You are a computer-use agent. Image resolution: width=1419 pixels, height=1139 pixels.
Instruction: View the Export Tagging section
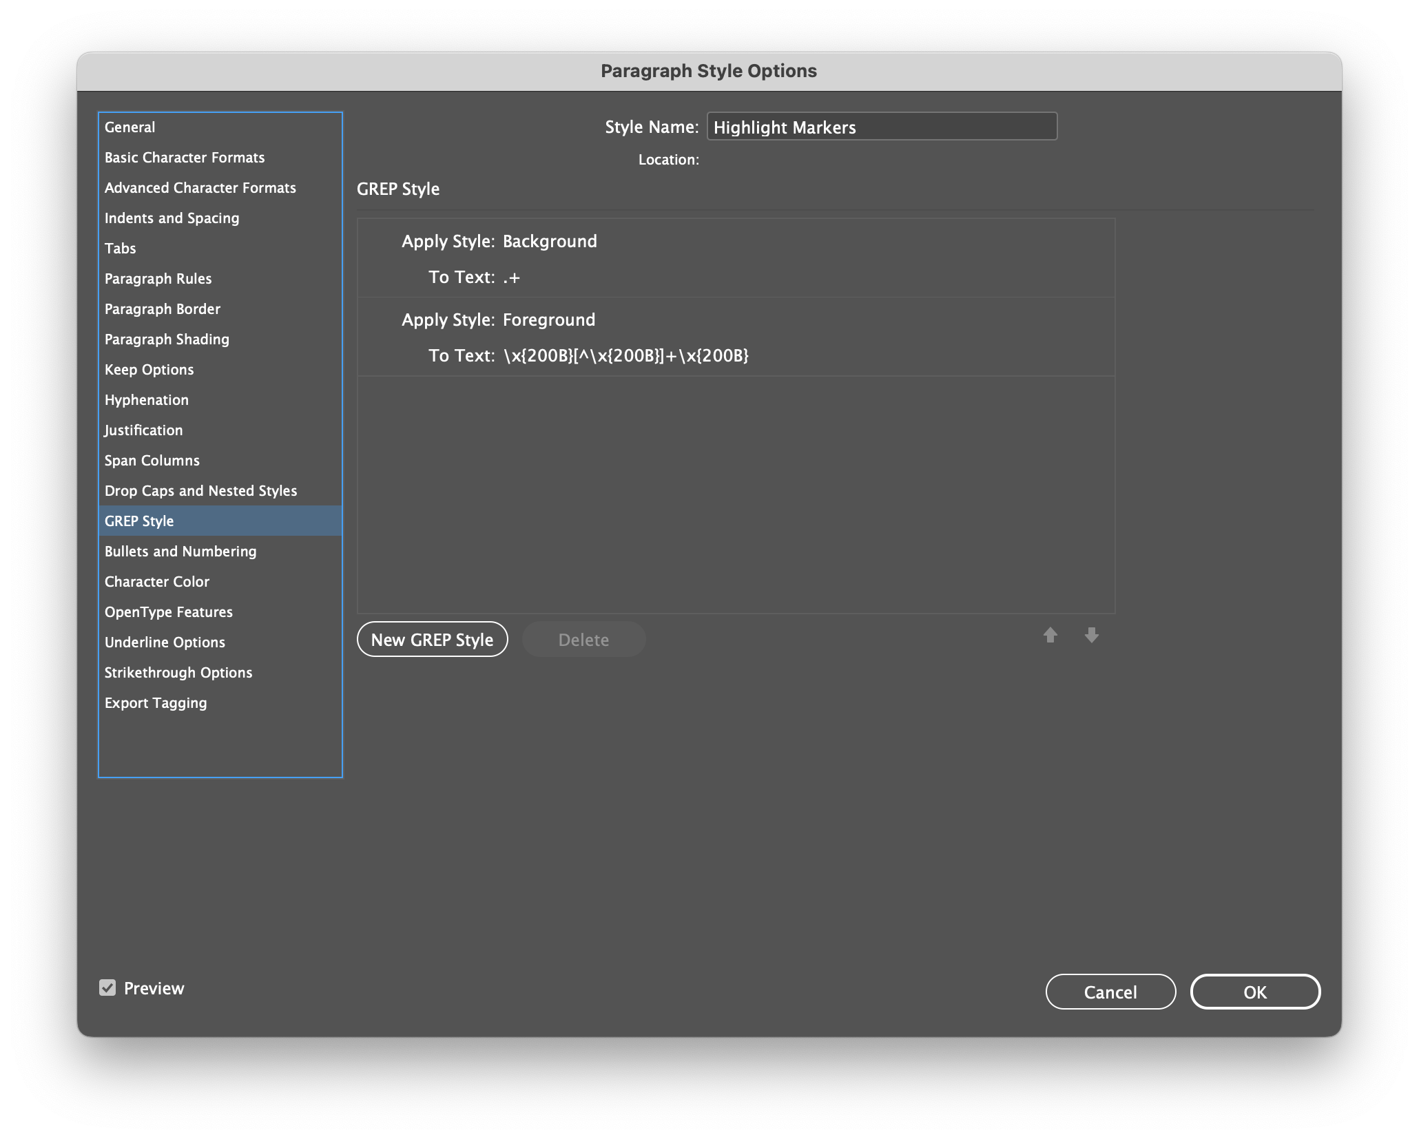(156, 702)
